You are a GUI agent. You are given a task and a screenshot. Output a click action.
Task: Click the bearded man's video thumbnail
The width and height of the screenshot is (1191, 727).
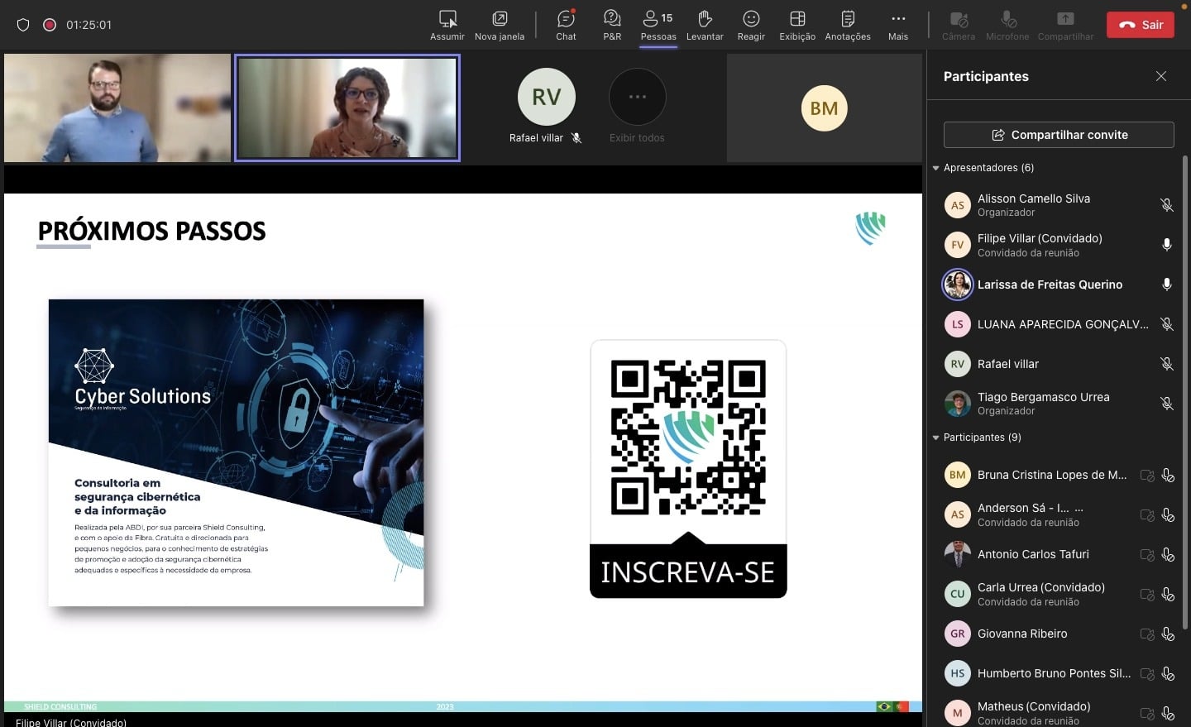(x=117, y=108)
